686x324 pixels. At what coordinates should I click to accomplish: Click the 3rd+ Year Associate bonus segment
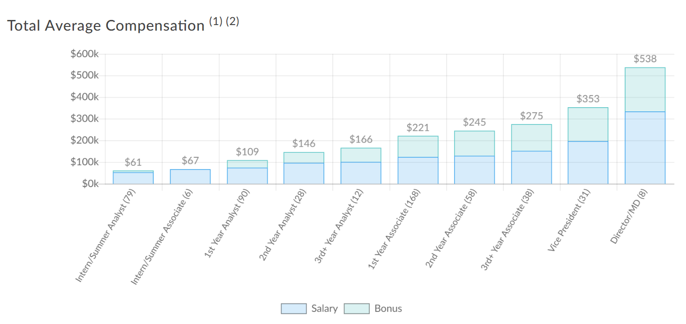pos(531,138)
